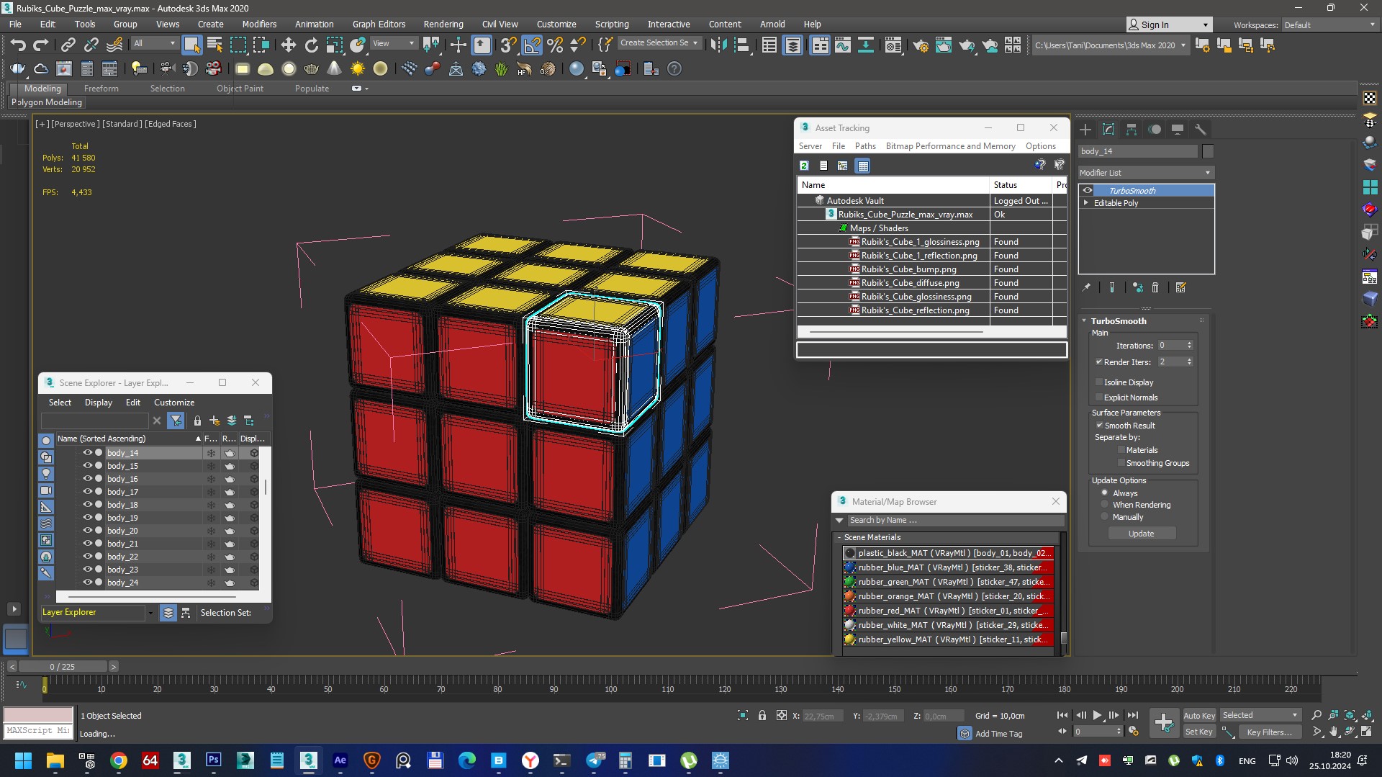
Task: Open Google Chrome from the taskbar
Action: [119, 760]
